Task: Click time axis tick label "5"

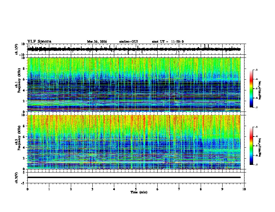Action: point(136,189)
